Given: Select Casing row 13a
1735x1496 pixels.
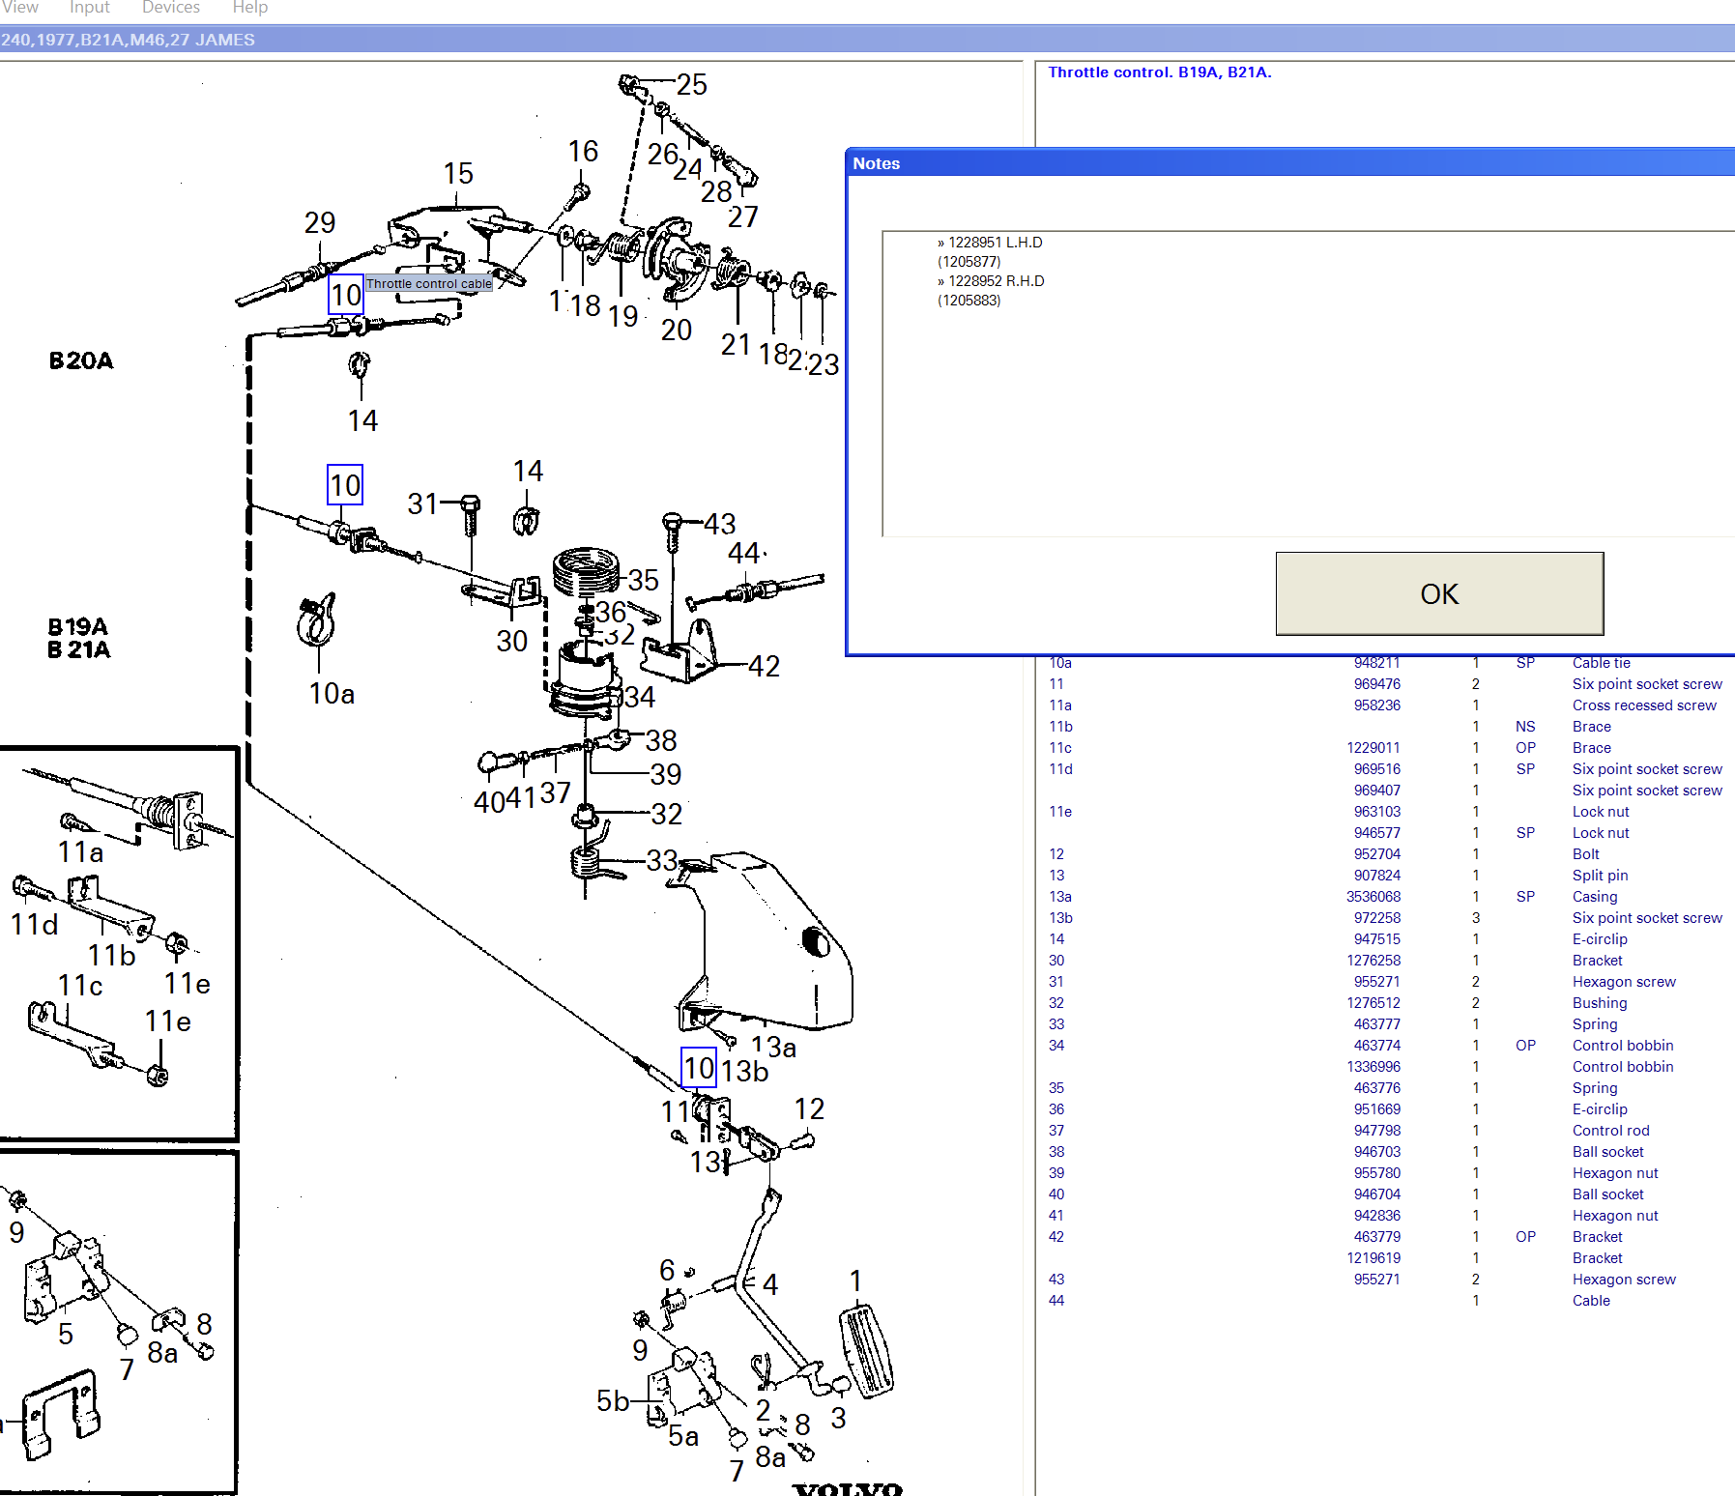Looking at the screenshot, I should coord(1385,897).
